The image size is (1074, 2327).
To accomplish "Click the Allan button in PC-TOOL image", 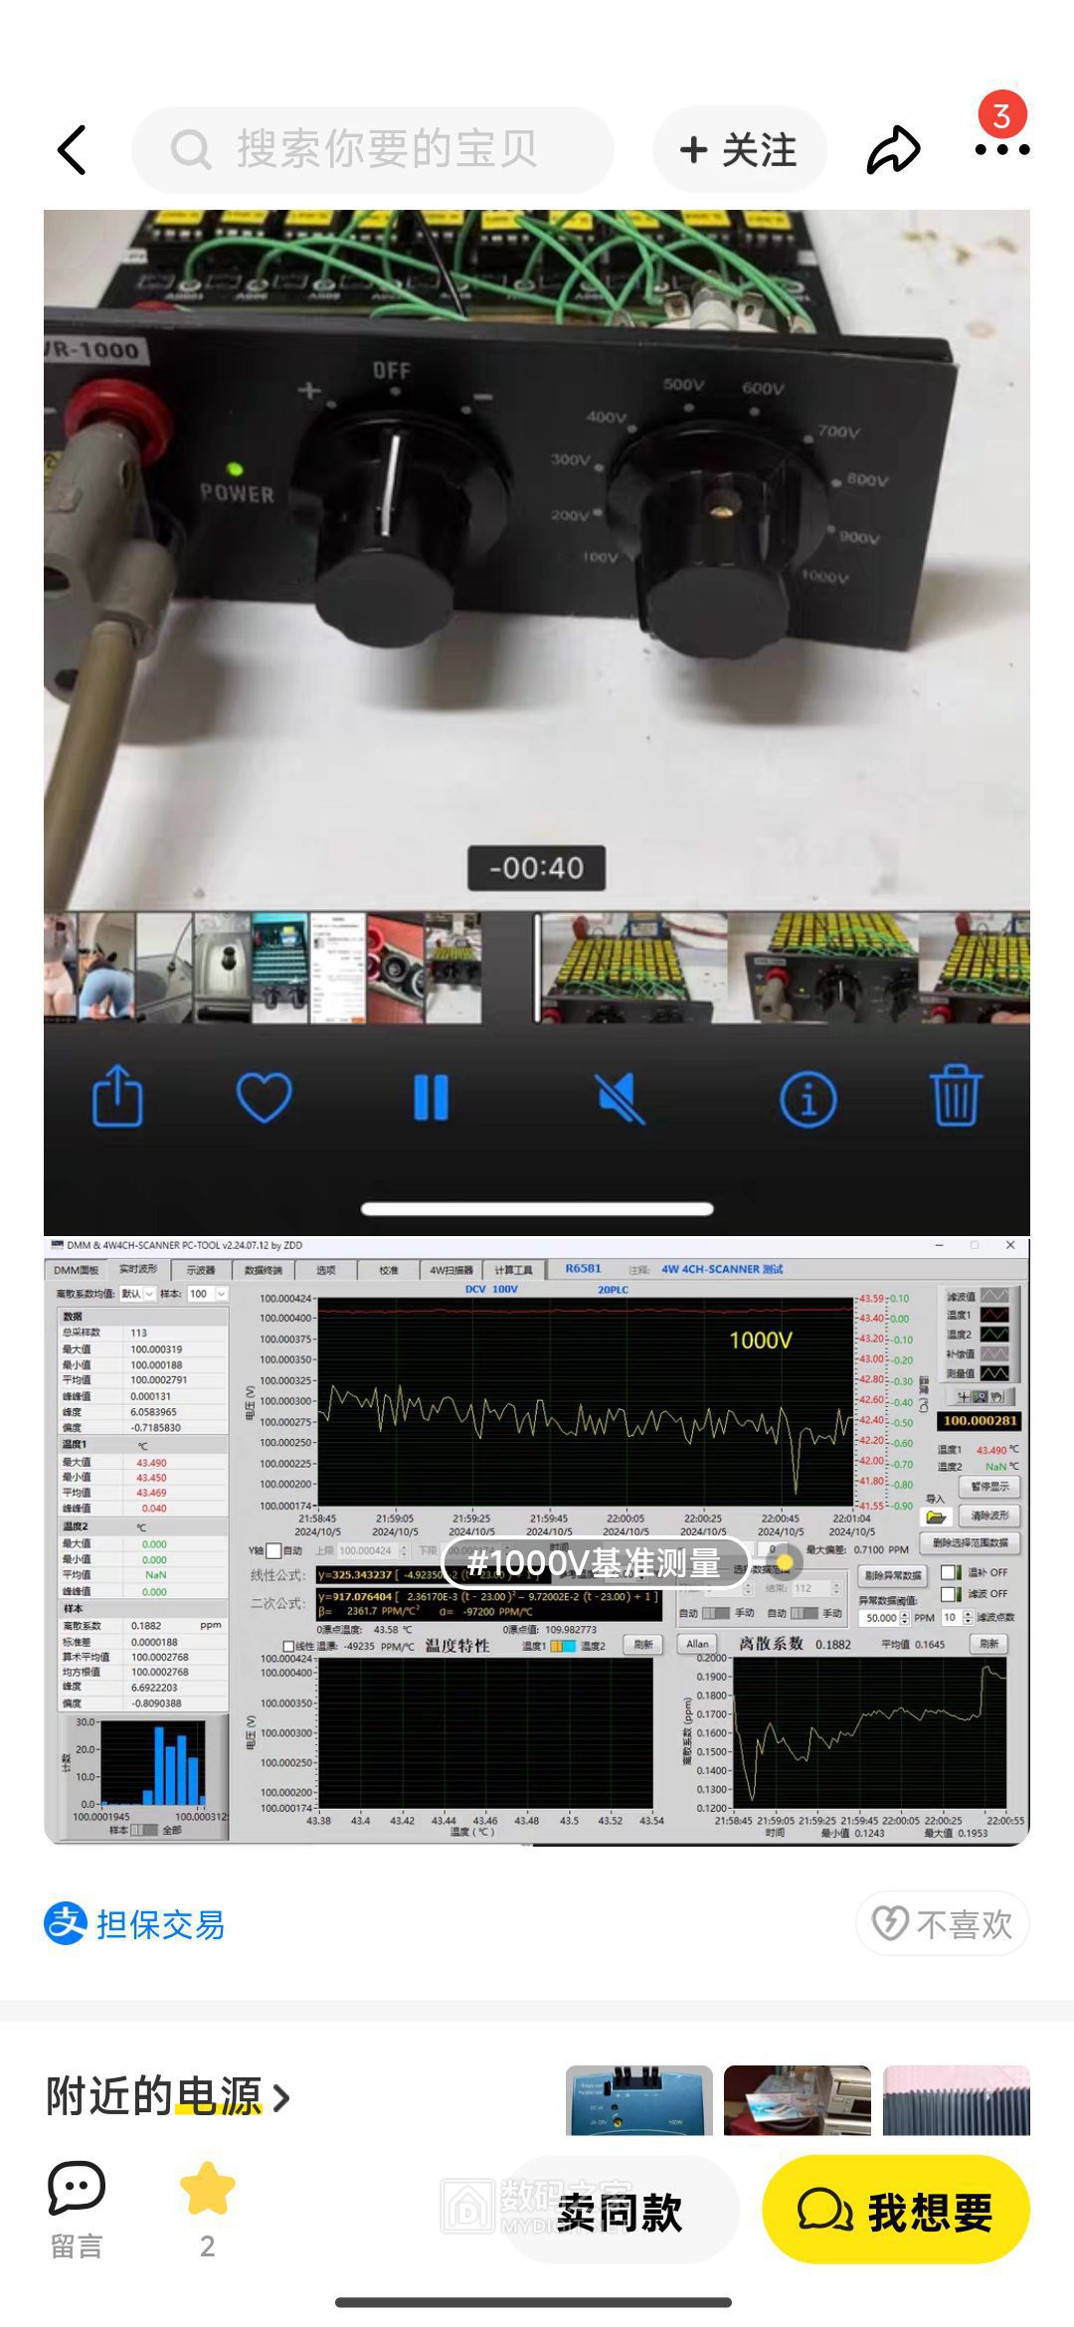I will coord(698,1644).
